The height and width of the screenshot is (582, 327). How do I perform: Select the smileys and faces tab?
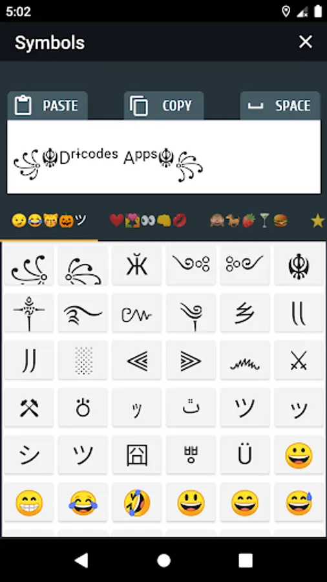48,221
